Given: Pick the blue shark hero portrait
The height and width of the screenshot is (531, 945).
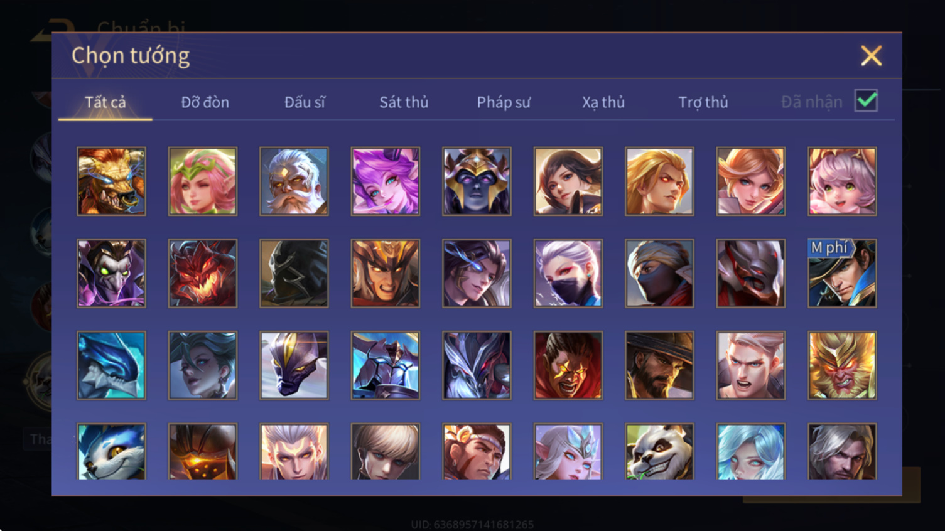Looking at the screenshot, I should (x=111, y=365).
